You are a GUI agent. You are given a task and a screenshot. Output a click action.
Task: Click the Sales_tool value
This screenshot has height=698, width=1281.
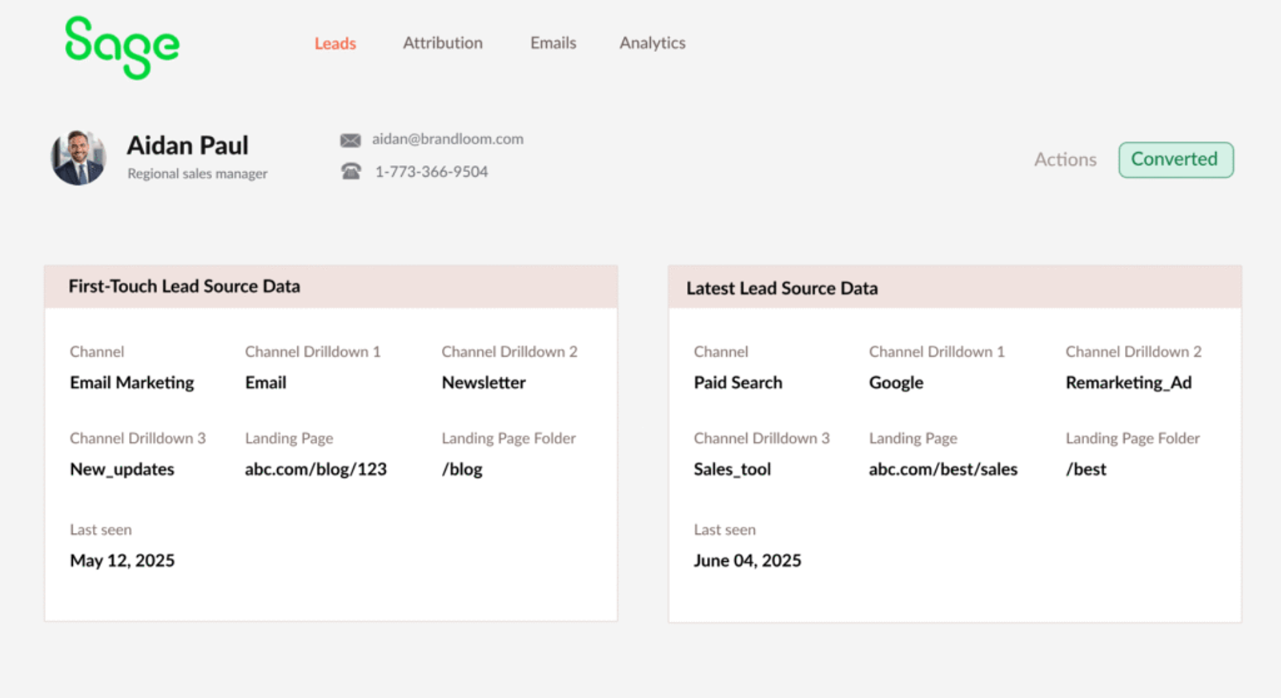732,470
